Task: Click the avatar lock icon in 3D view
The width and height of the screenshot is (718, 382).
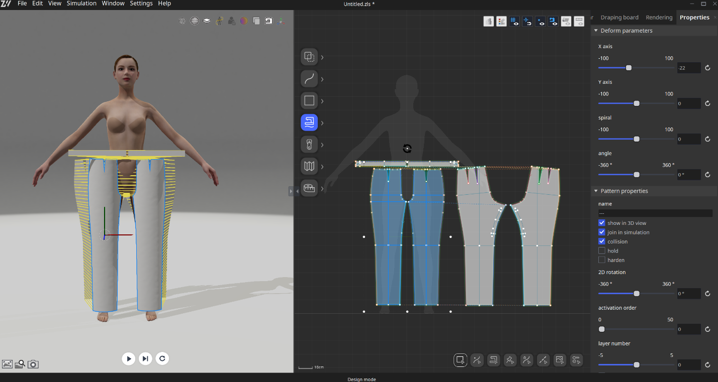Action: (231, 21)
